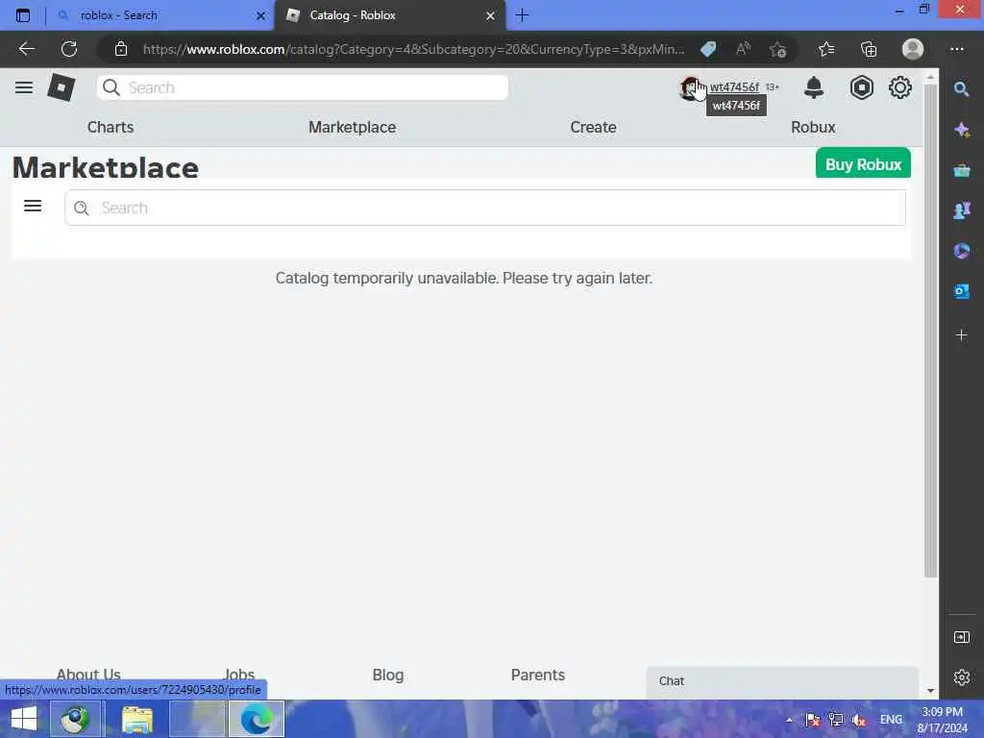Open the Favorites list icon
This screenshot has width=984, height=738.
click(x=825, y=49)
